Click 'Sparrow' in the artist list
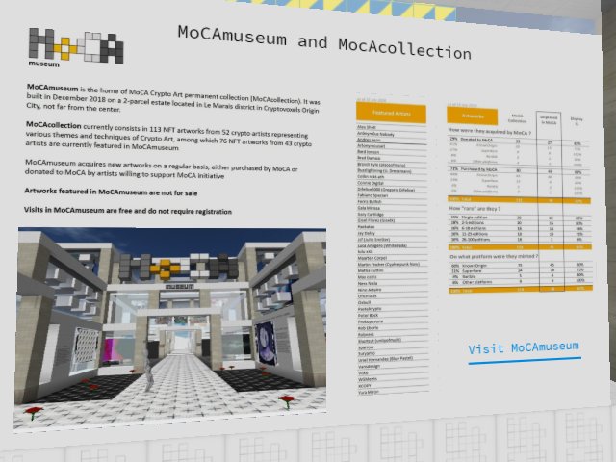This screenshot has width=616, height=462. pyautogui.click(x=366, y=347)
